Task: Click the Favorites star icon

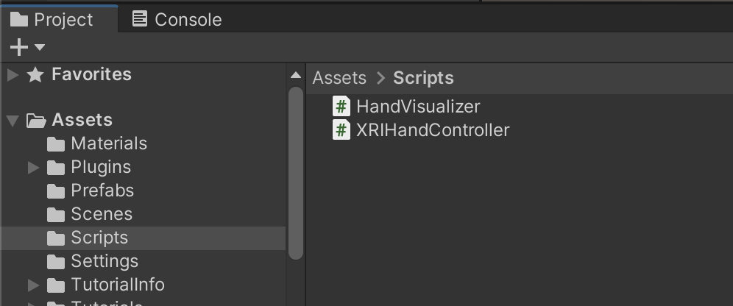Action: click(35, 74)
